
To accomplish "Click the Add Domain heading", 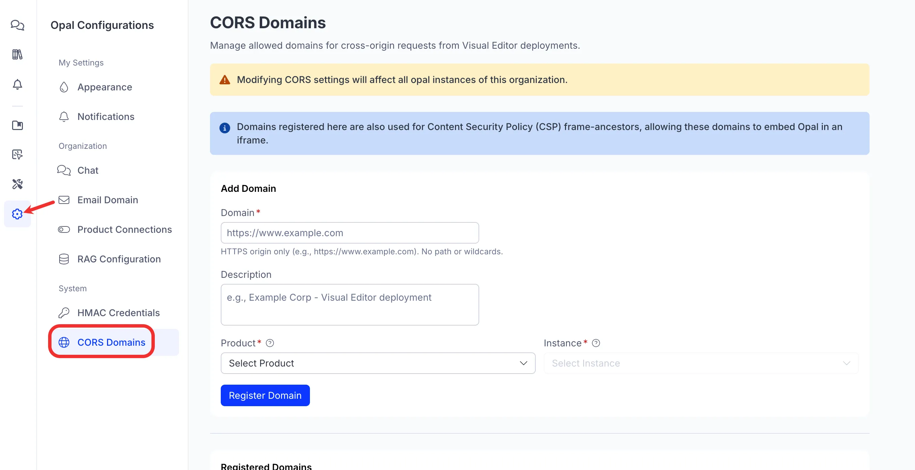I will (x=248, y=189).
